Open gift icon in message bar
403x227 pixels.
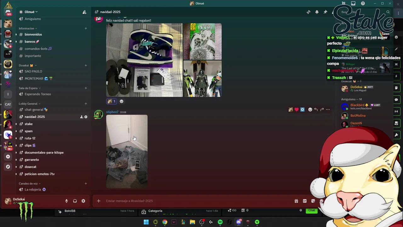coord(296,201)
